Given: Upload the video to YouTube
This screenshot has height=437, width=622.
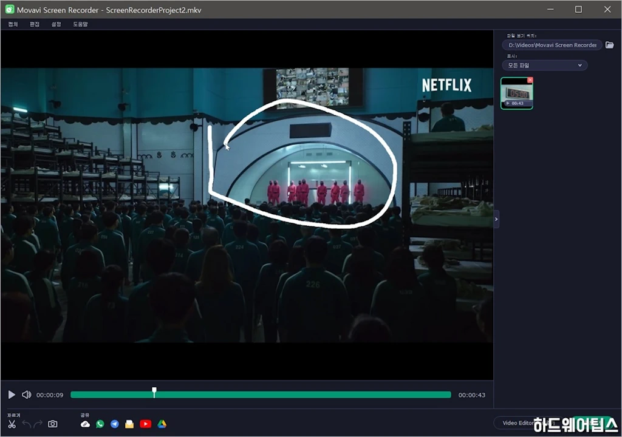Looking at the screenshot, I should pyautogui.click(x=146, y=424).
